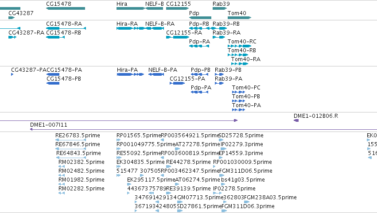Click the Rab39-RA transcript label
The image size is (377, 213).
[226, 33]
